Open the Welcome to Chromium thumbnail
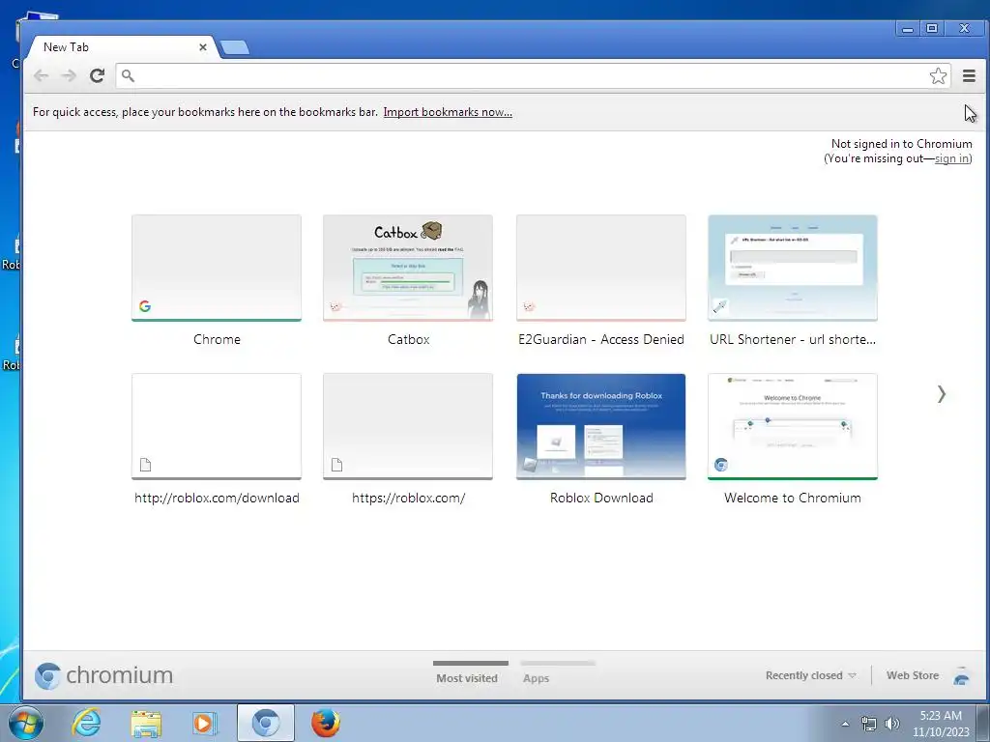This screenshot has width=990, height=742. coord(793,426)
